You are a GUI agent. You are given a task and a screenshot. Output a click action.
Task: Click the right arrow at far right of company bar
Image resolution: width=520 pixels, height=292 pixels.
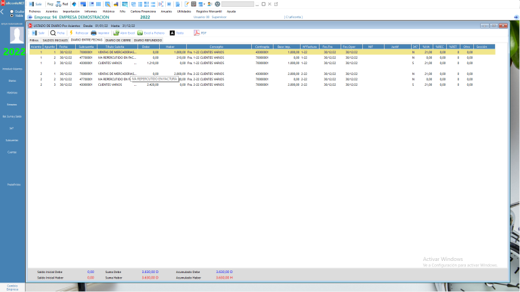[516, 17]
